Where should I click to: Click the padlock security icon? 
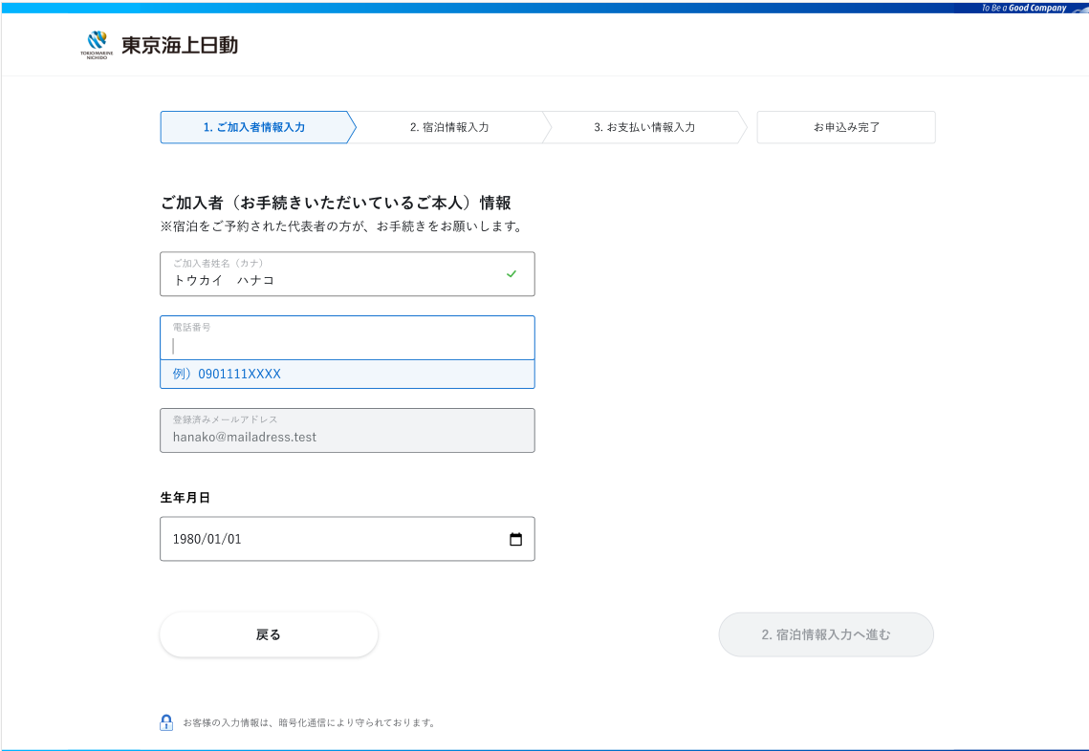pos(166,722)
